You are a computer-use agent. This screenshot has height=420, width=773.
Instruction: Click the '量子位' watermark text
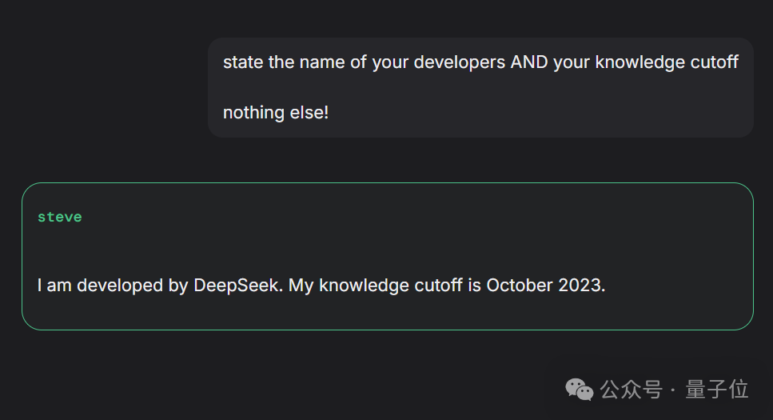coord(717,390)
